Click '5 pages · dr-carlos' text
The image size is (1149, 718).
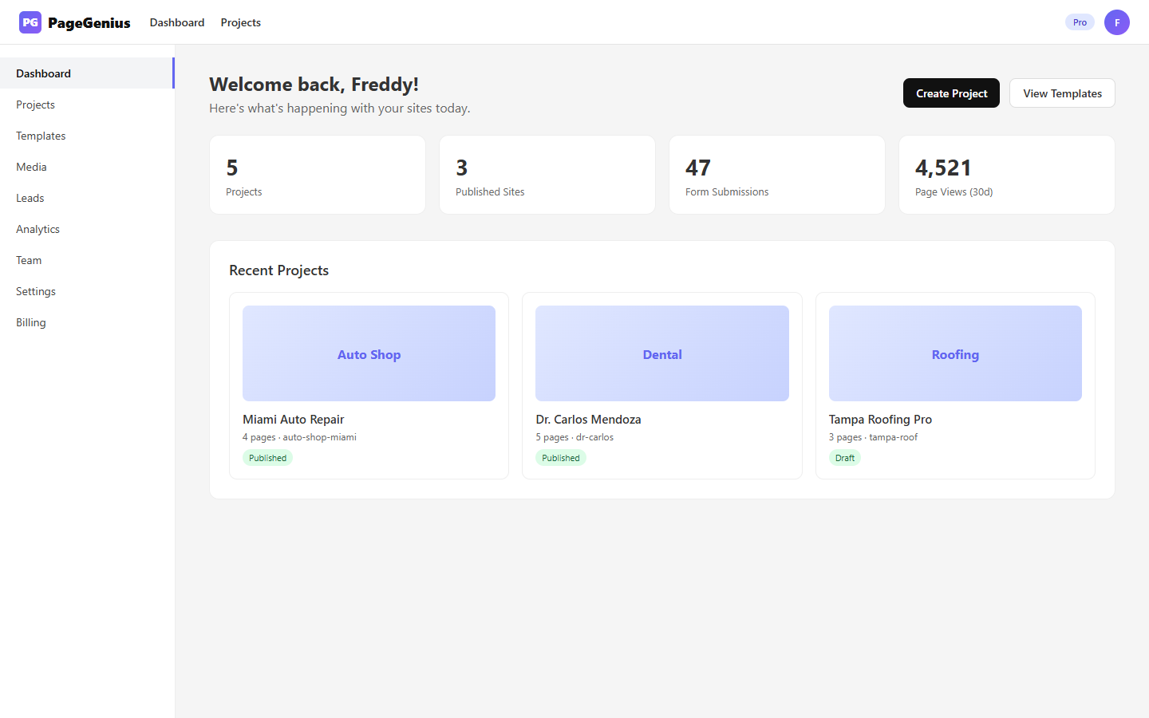(x=574, y=437)
